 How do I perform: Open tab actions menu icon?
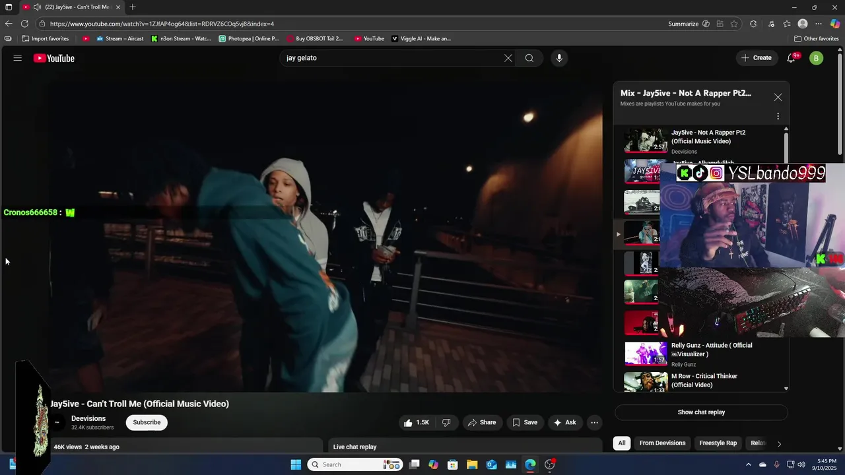tap(9, 7)
